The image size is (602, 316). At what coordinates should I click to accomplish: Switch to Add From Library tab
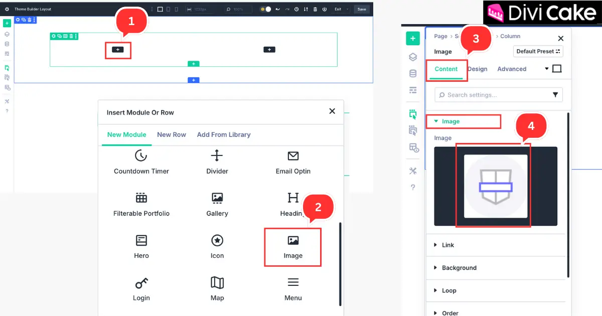tap(224, 134)
